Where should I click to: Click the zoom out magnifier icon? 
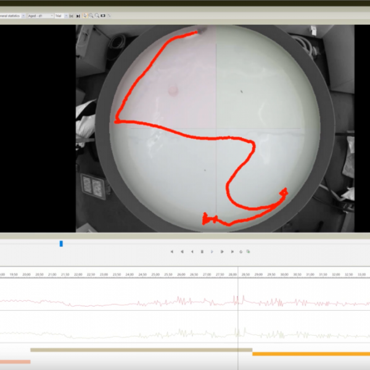[97, 15]
